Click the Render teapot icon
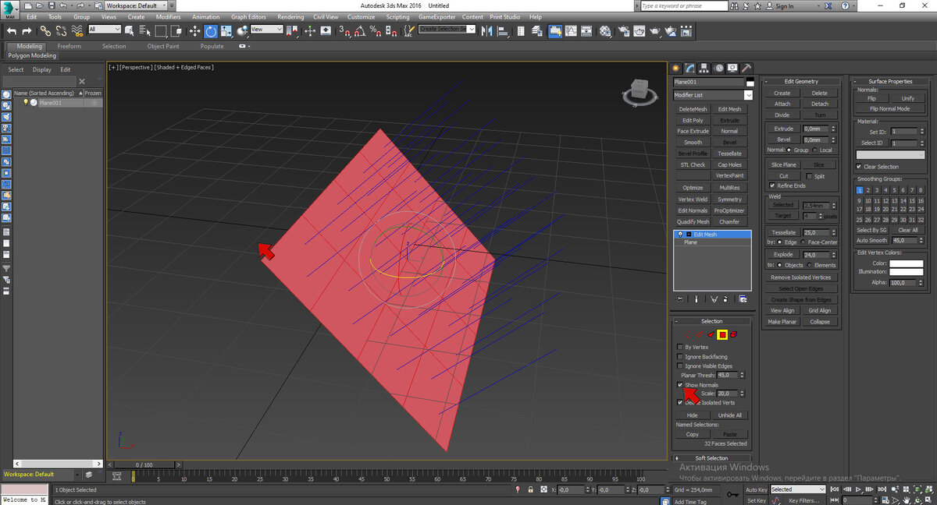The height and width of the screenshot is (505, 937). [x=656, y=30]
